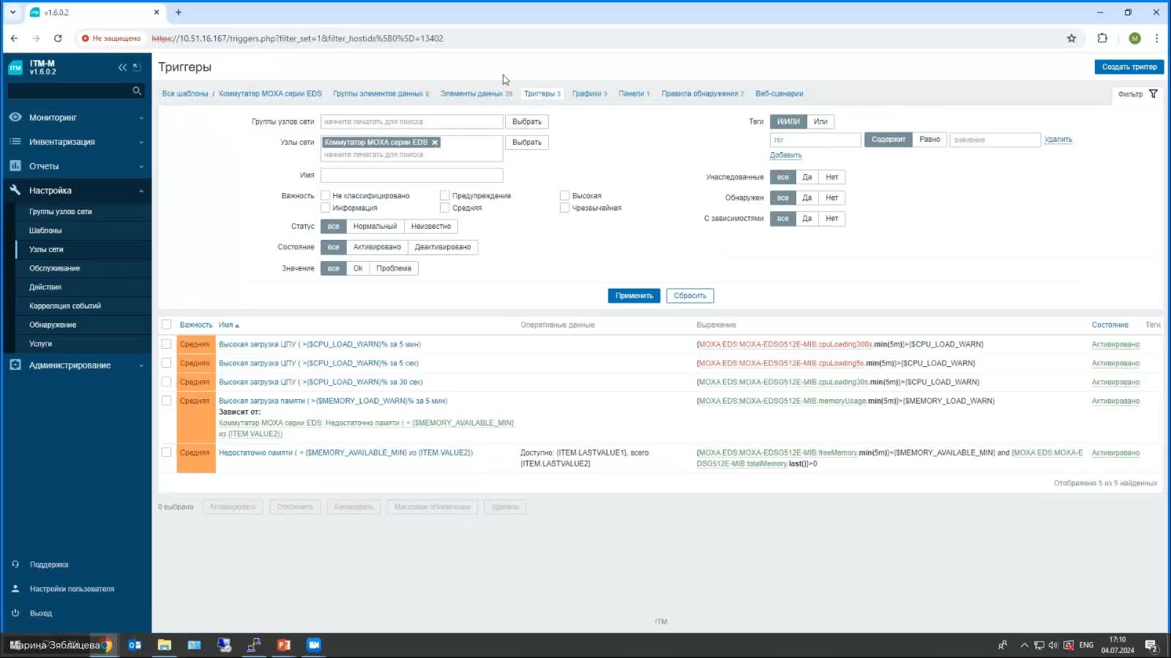Open PowerPoint from the taskbar
This screenshot has width=1171, height=658.
(x=284, y=645)
